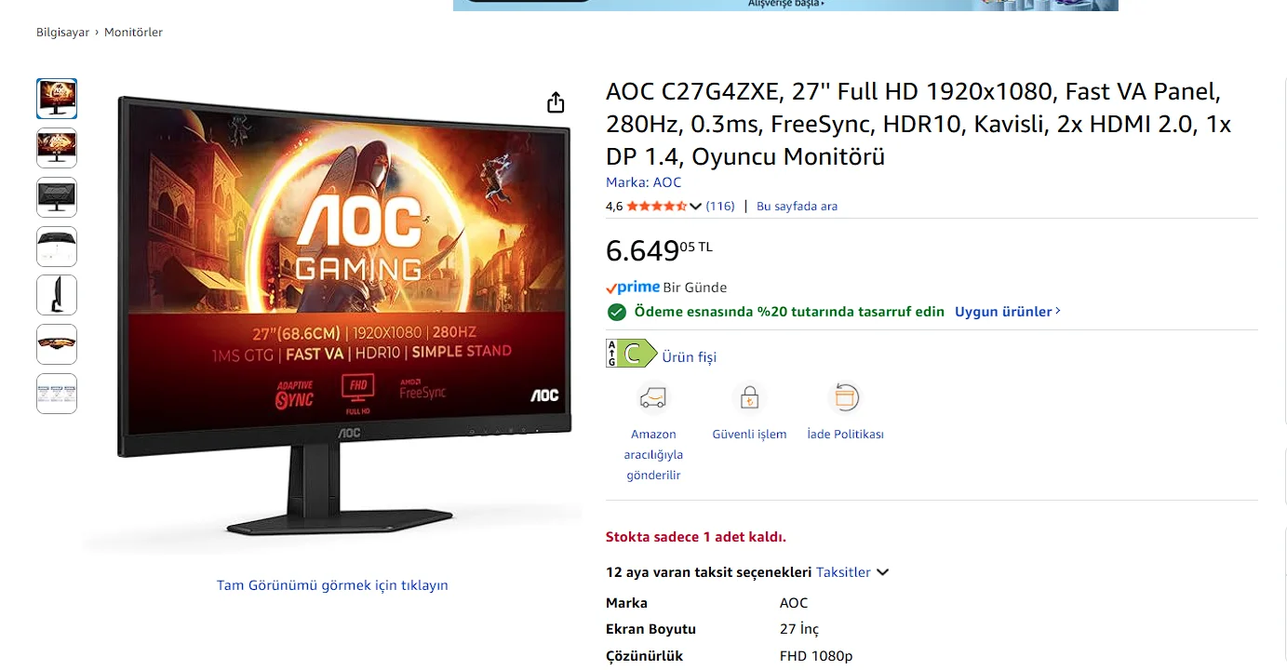Select the side-view monitor thumbnail
Viewport: 1287px width, 670px height.
click(57, 295)
